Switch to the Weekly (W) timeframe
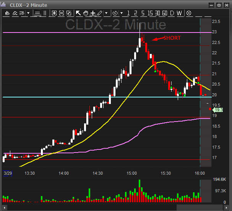The image size is (232, 211). point(179,13)
